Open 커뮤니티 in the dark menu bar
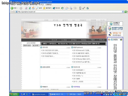This screenshot has height=96, width=128. point(102,40)
